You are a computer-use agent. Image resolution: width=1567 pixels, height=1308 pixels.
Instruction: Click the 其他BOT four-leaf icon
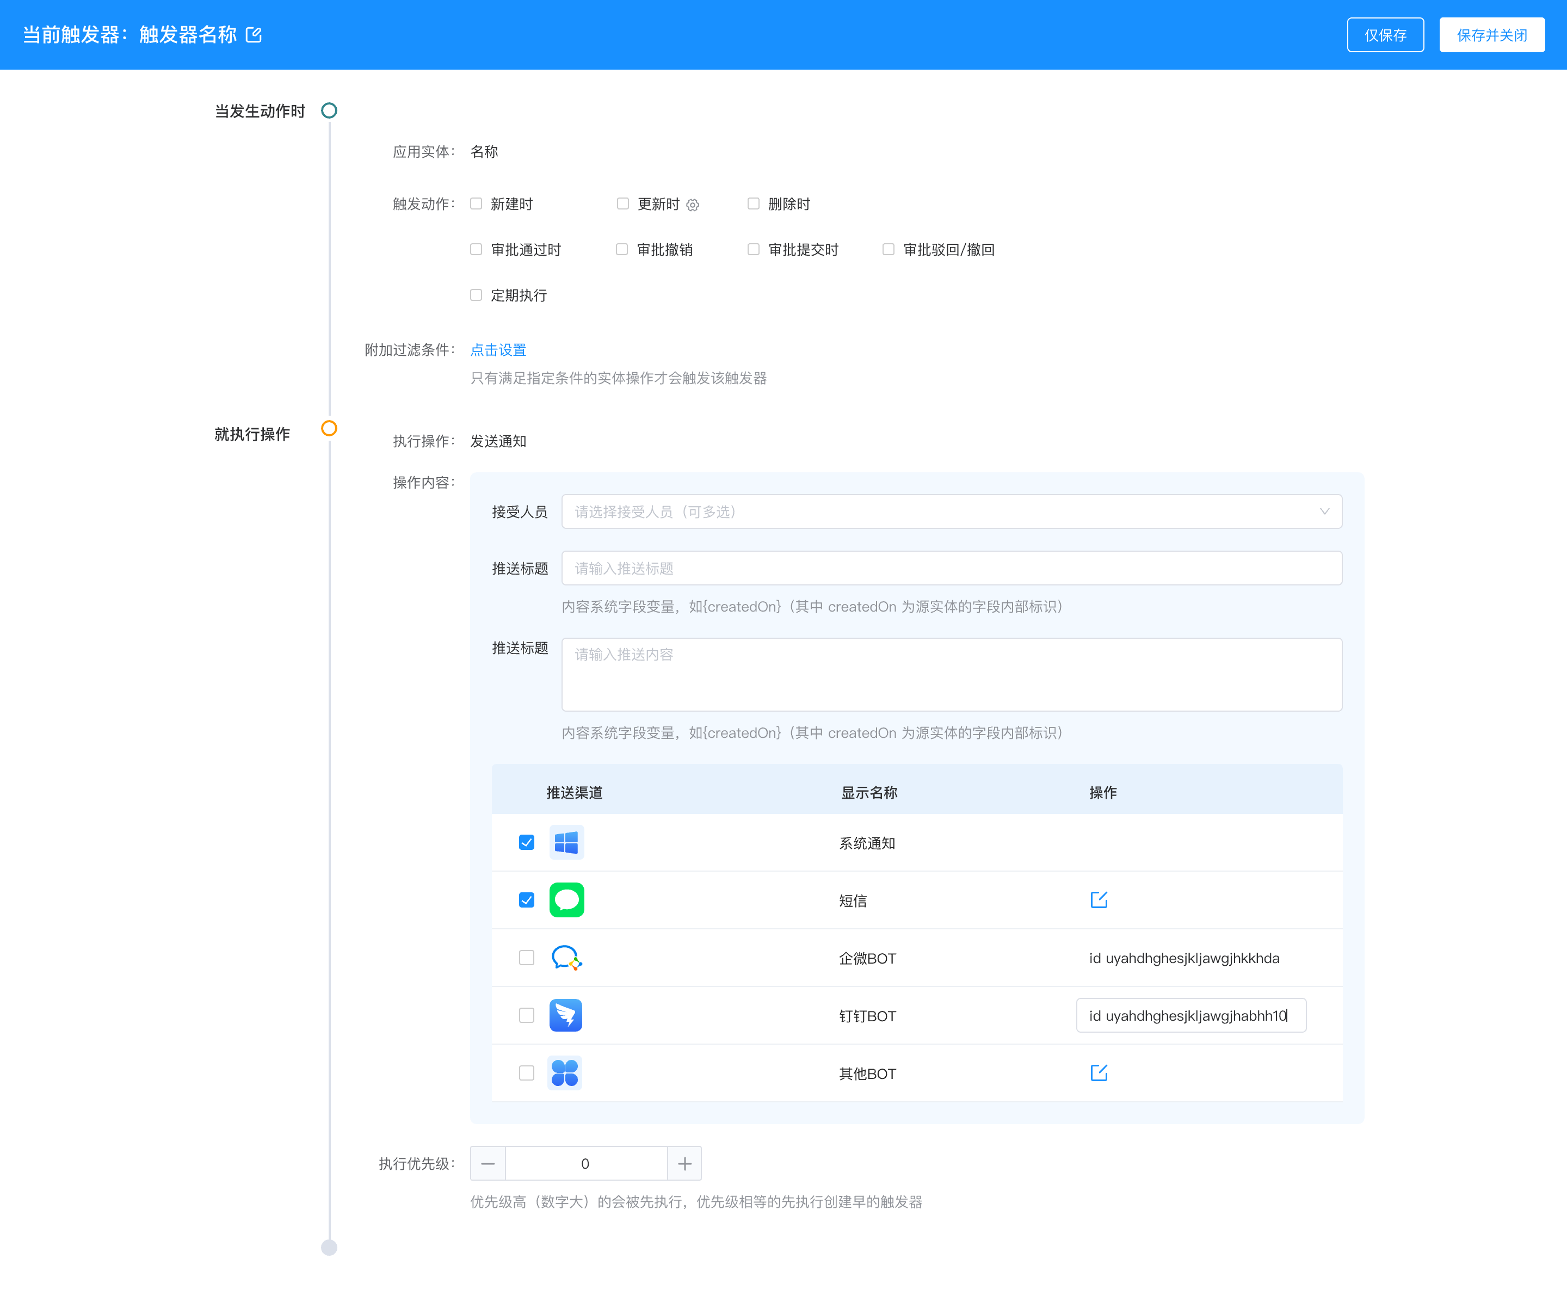coord(565,1073)
